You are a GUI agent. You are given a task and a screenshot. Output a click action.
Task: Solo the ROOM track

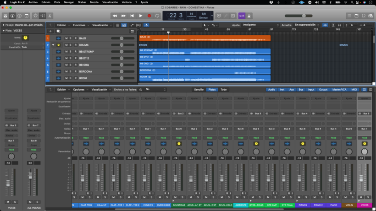(x=71, y=78)
